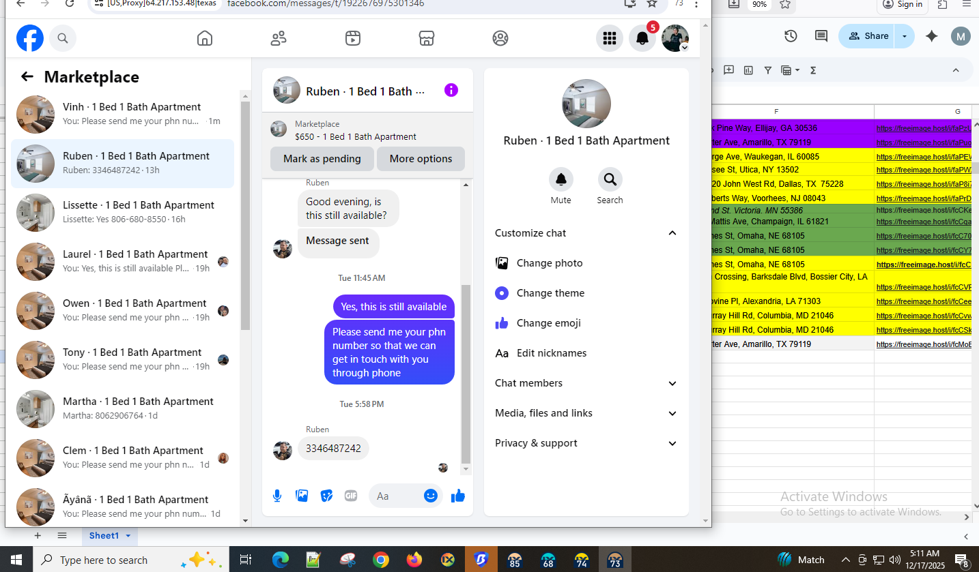Screen dimensions: 979x572
Task: Open emoji picker in message box
Action: click(x=431, y=496)
